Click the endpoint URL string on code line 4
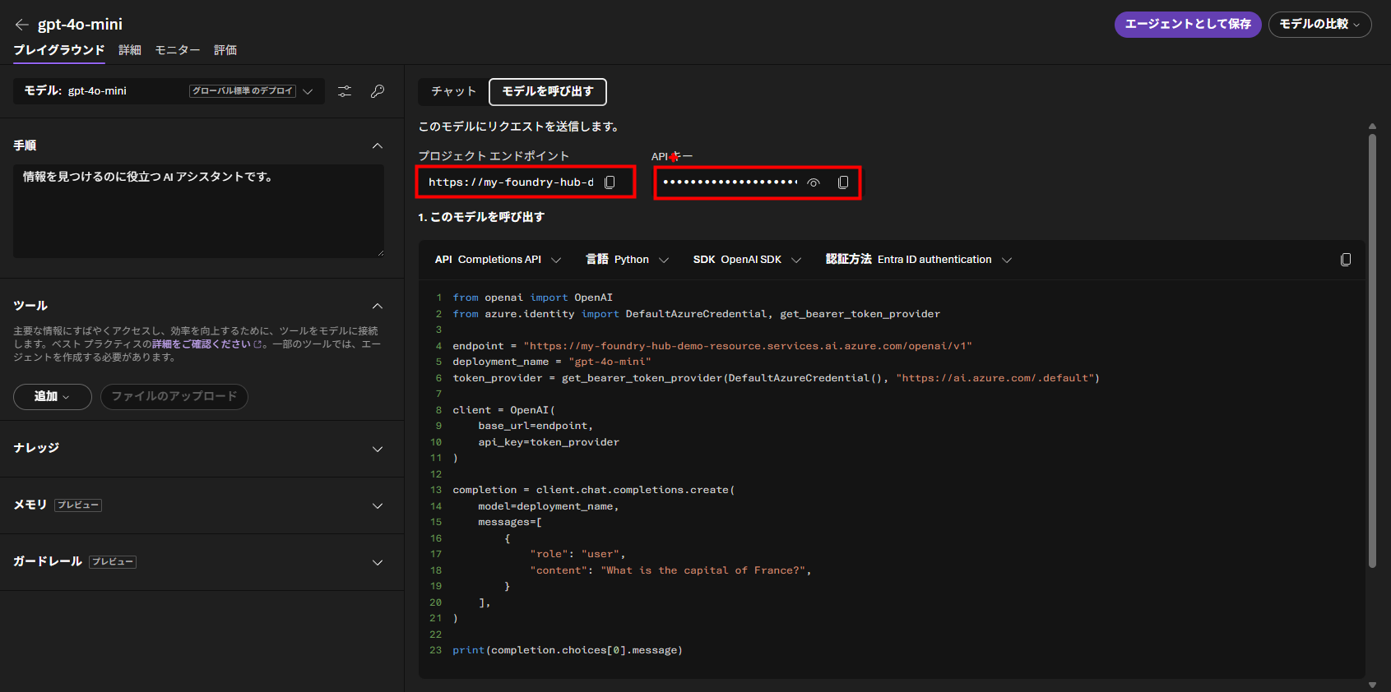Screen dimensions: 1391x692 [x=748, y=346]
